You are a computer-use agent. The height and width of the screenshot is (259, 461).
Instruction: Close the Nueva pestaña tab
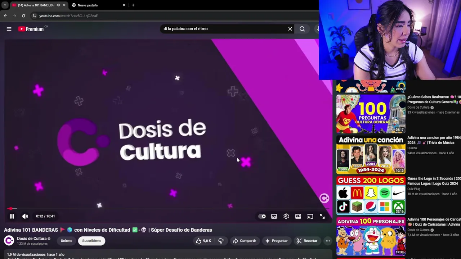tap(124, 5)
